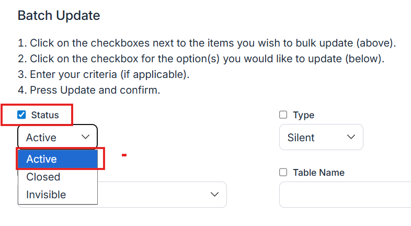Tick the Table Name checkbox
The image size is (411, 226).
[x=283, y=173]
